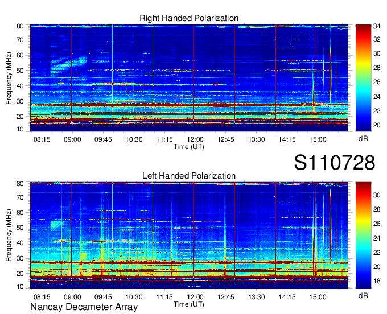Image resolution: width=387 pixels, height=314 pixels.
Task: Click 12:00 time tick on Right Handed plot
Action: [195, 139]
